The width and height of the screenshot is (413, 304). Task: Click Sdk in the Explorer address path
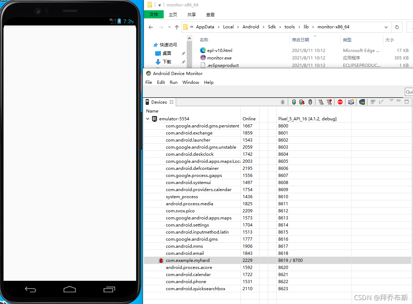pos(272,27)
